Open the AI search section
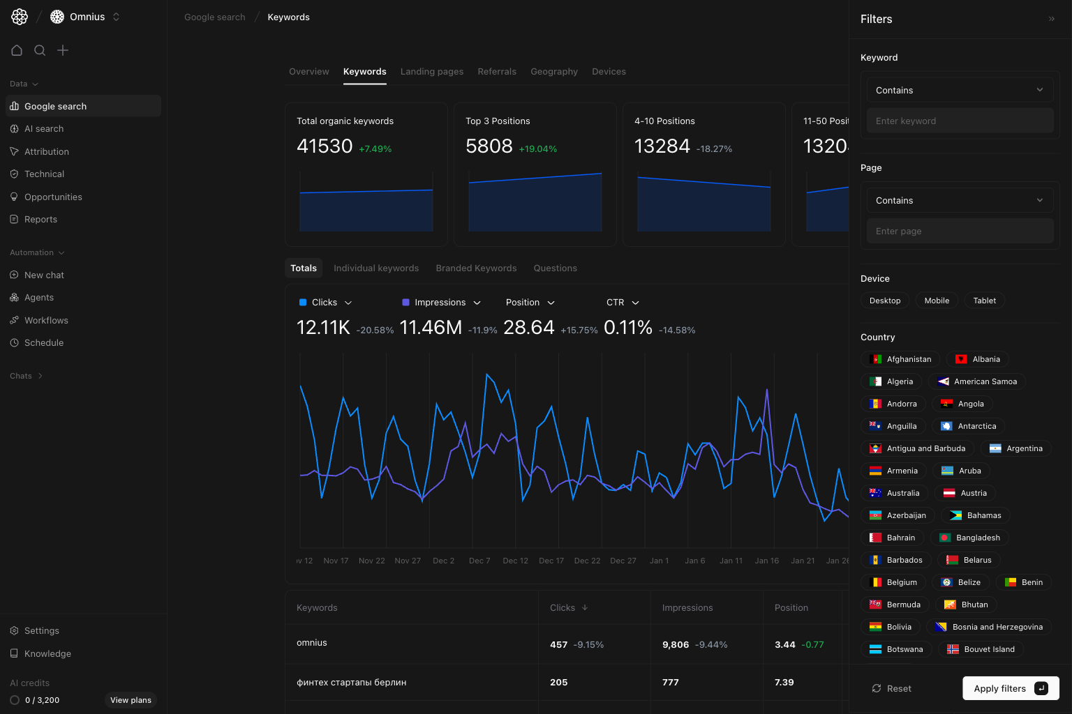Screen dimensions: 1072x714 pos(44,128)
